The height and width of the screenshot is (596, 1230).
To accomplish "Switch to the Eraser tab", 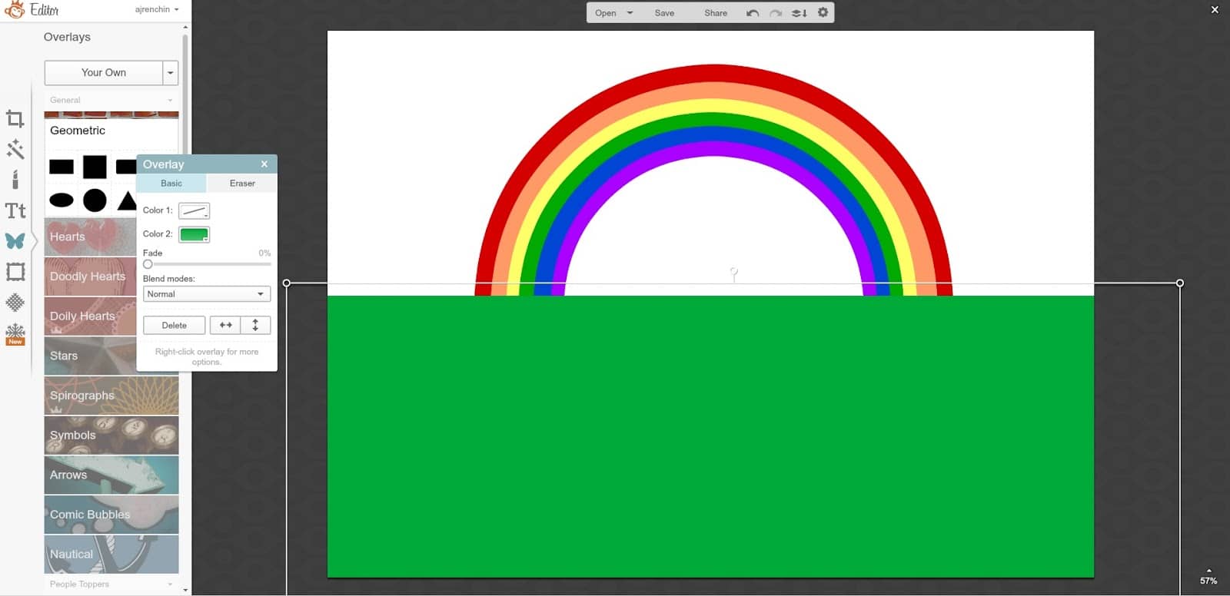I will 241,184.
